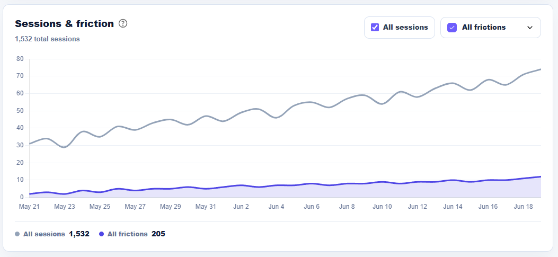Screen dimensions: 558x257
Task: Toggle the All frictions checkbox
Action: (x=452, y=28)
